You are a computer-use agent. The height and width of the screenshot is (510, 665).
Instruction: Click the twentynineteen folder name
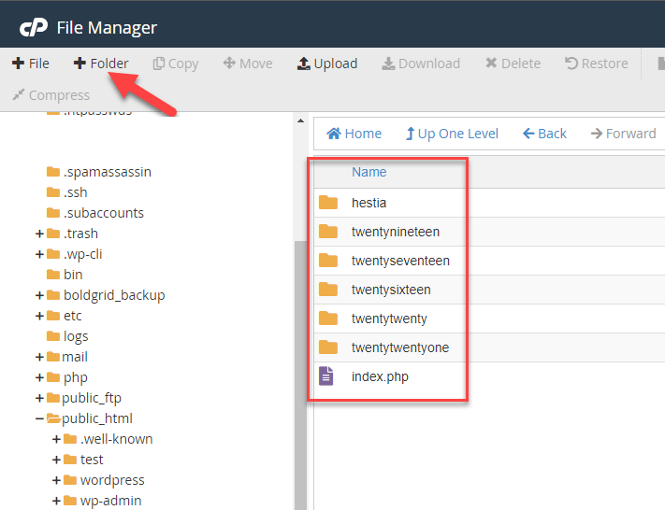pyautogui.click(x=396, y=233)
